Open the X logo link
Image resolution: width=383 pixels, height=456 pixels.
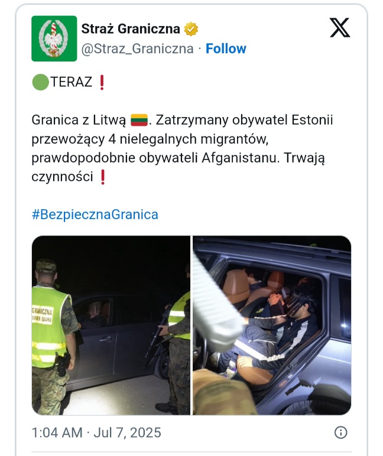pos(340,28)
